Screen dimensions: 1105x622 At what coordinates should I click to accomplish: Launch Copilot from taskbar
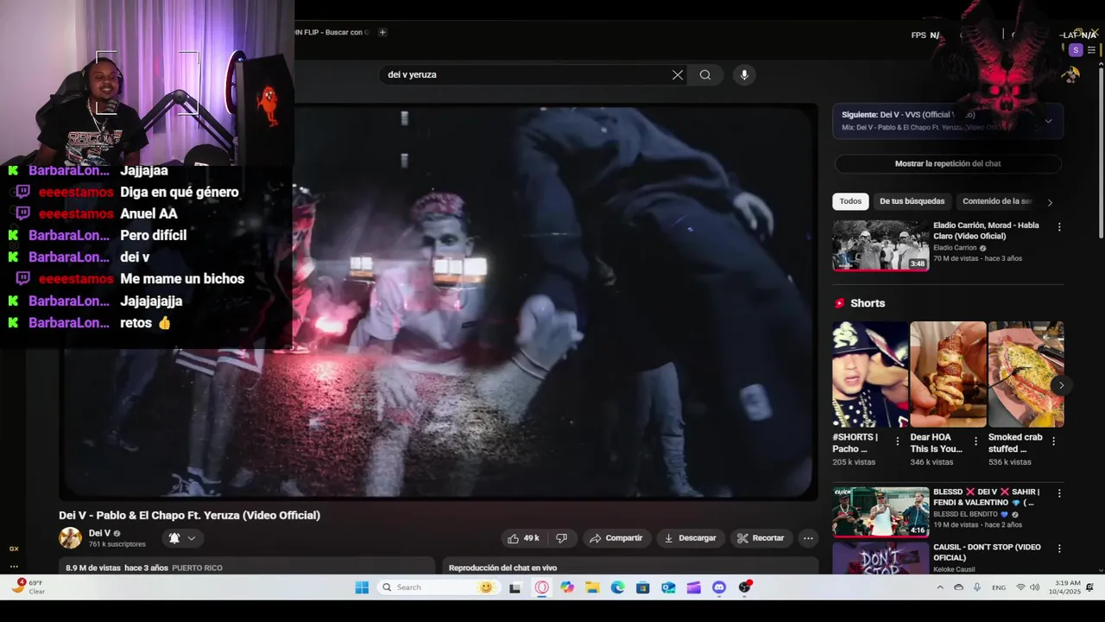click(566, 587)
